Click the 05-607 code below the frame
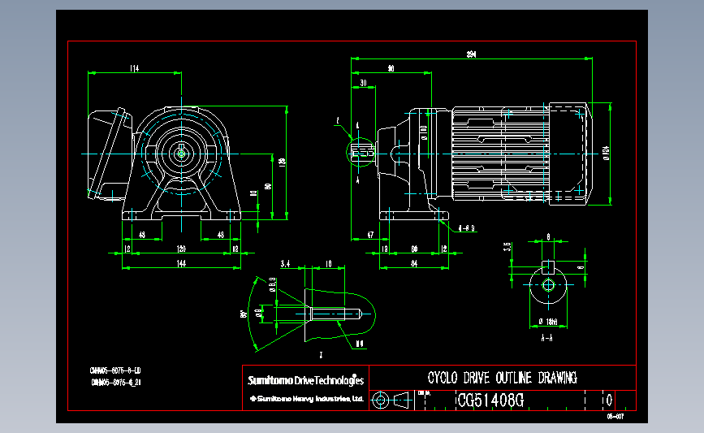 [x=615, y=417]
